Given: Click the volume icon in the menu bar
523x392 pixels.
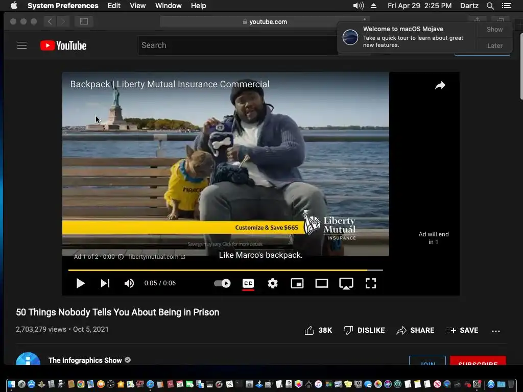Looking at the screenshot, I should 358,6.
